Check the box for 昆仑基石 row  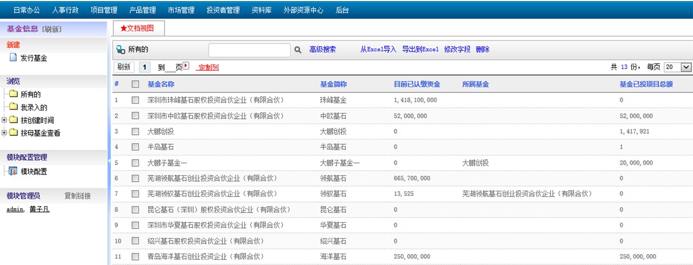[136, 210]
